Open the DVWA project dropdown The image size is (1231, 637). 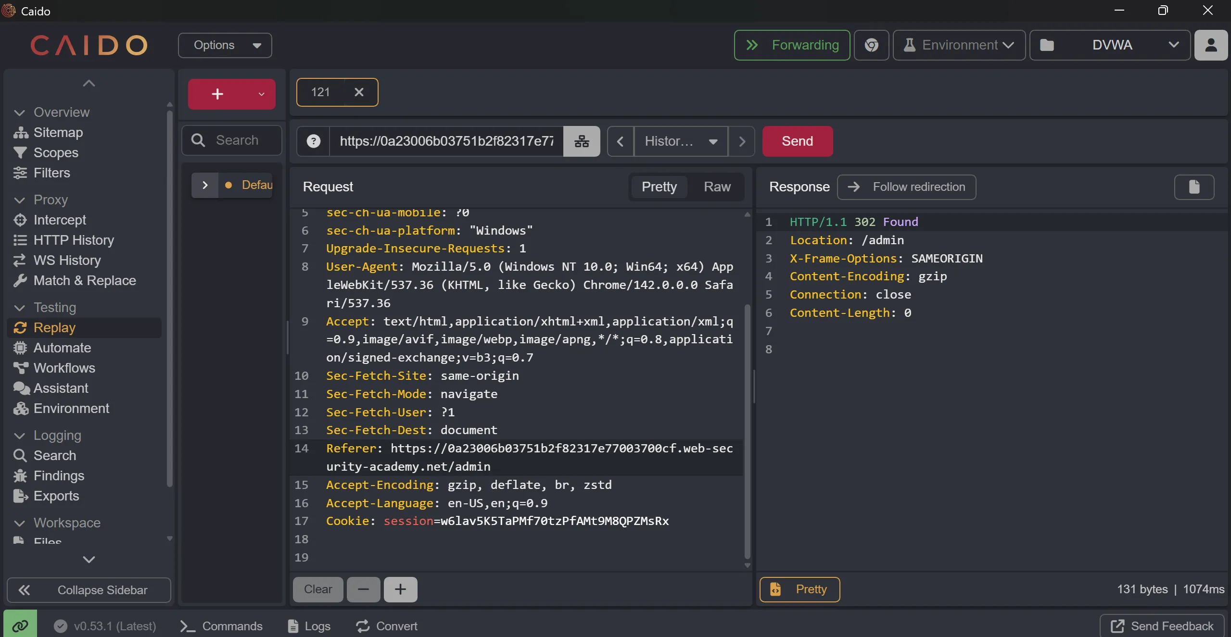(x=1110, y=45)
